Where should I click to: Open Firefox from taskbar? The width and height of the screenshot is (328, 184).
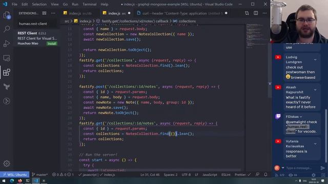point(20,180)
